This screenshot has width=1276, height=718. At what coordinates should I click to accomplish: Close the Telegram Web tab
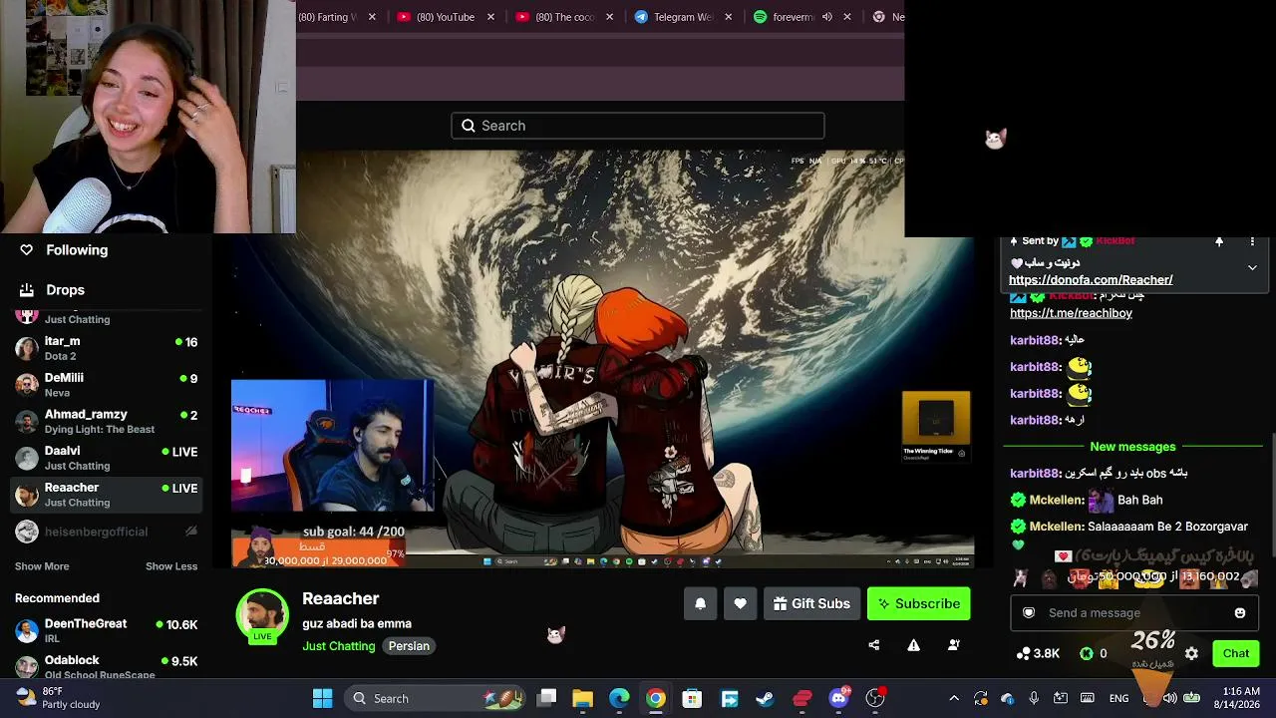[729, 17]
